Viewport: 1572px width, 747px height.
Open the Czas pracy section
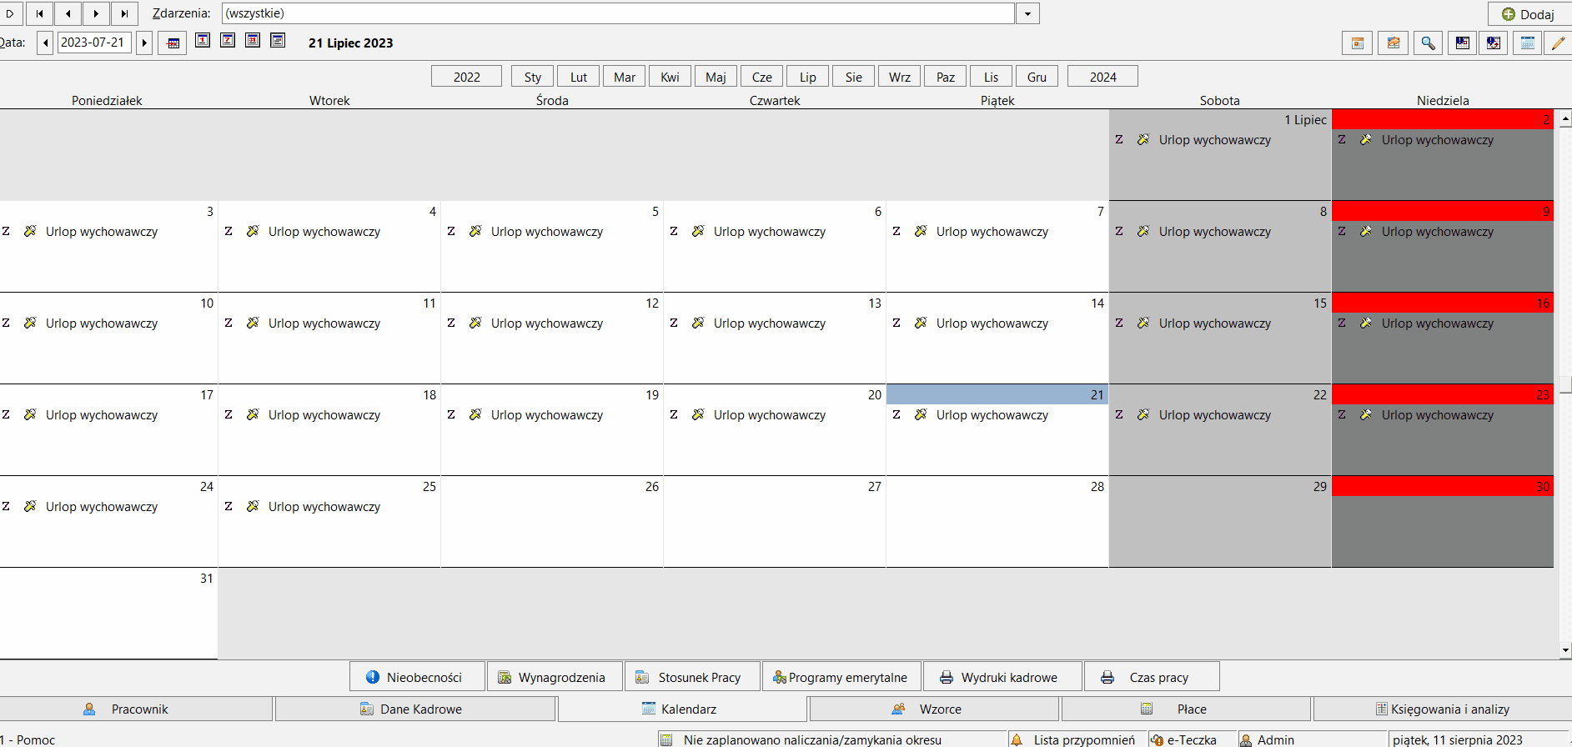point(1152,676)
